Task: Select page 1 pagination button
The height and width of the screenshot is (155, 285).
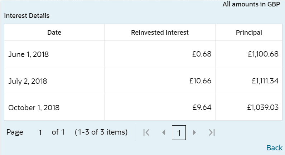Action: point(179,133)
